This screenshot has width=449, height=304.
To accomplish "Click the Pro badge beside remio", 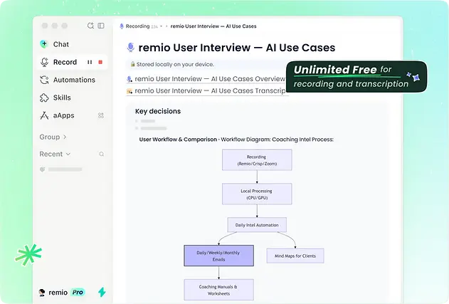I will (78, 292).
